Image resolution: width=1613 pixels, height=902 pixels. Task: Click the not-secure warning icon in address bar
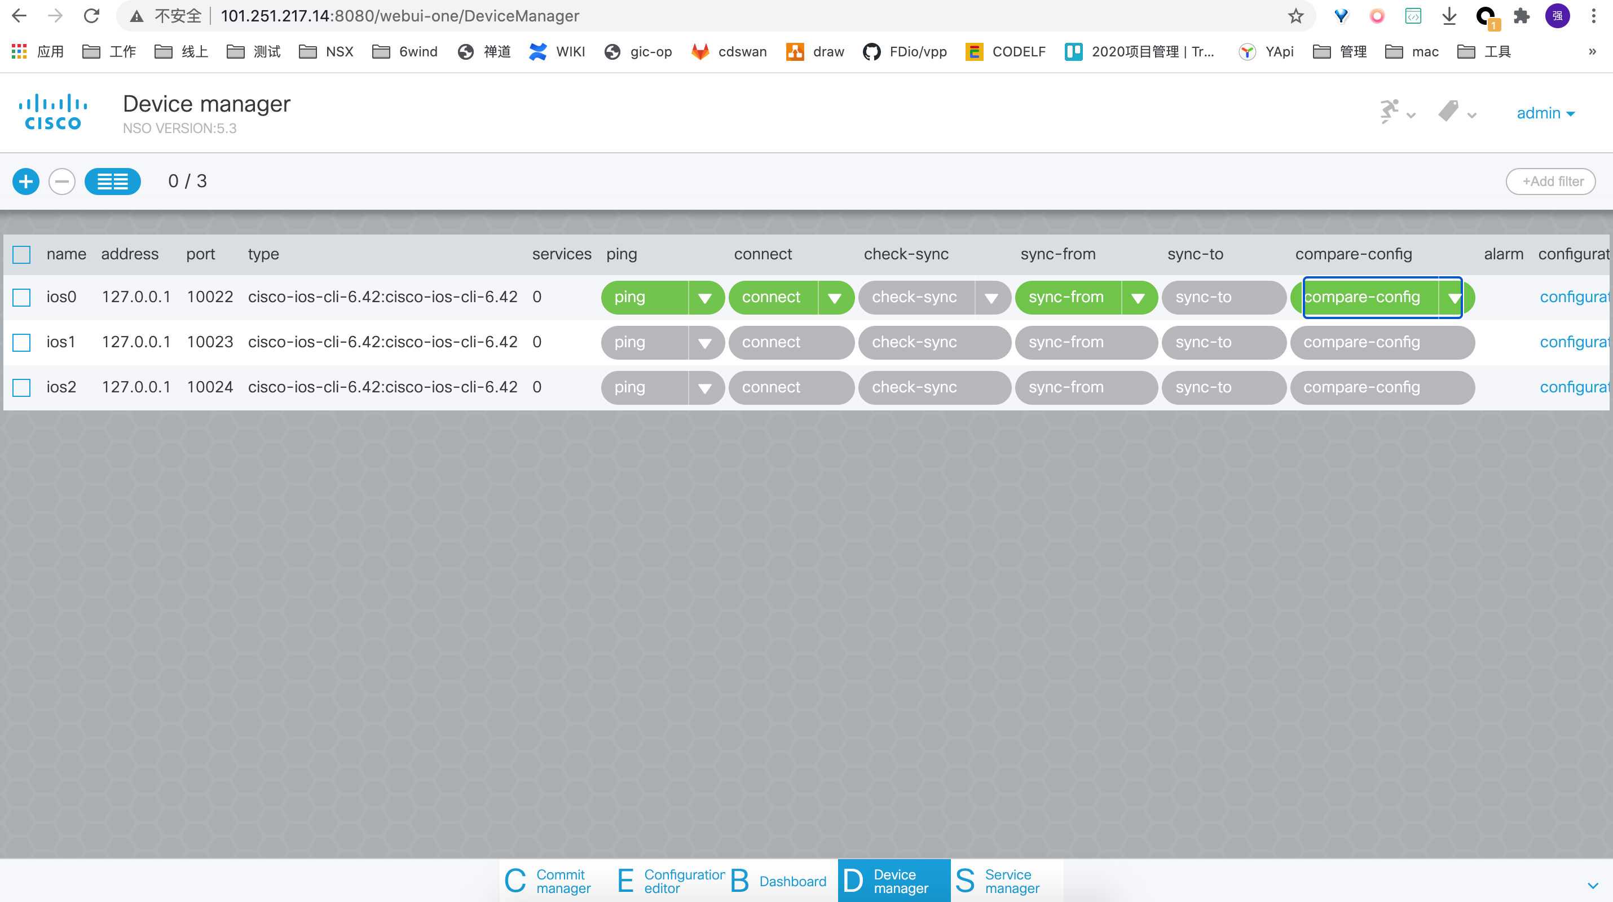137,16
